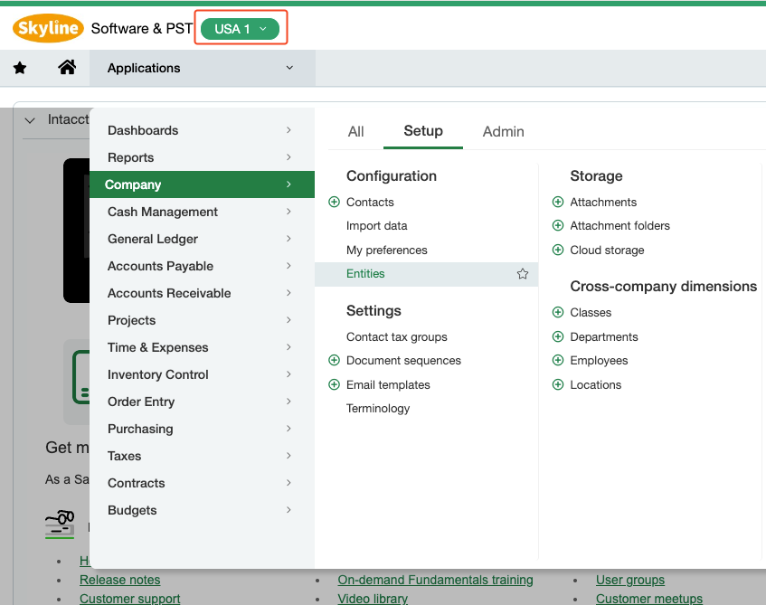Open Import data under Configuration
Image resolution: width=766 pixels, height=605 pixels.
pyautogui.click(x=376, y=226)
